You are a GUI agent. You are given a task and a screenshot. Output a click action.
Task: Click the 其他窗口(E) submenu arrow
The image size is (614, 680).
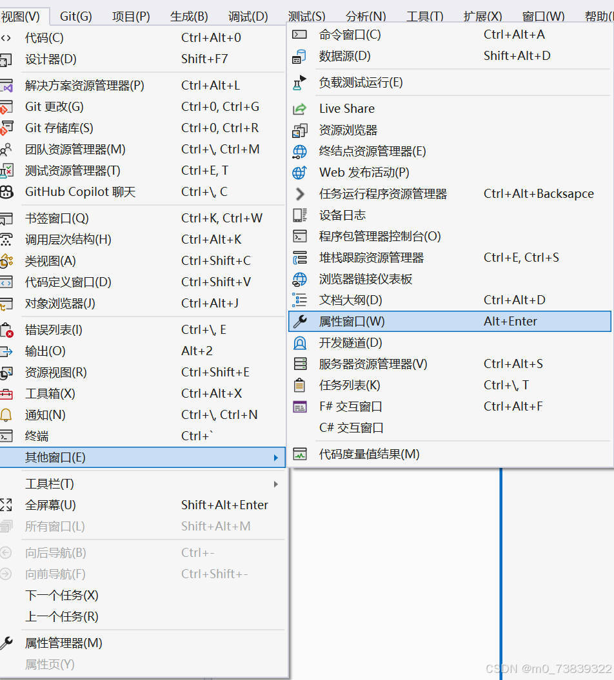tap(276, 457)
